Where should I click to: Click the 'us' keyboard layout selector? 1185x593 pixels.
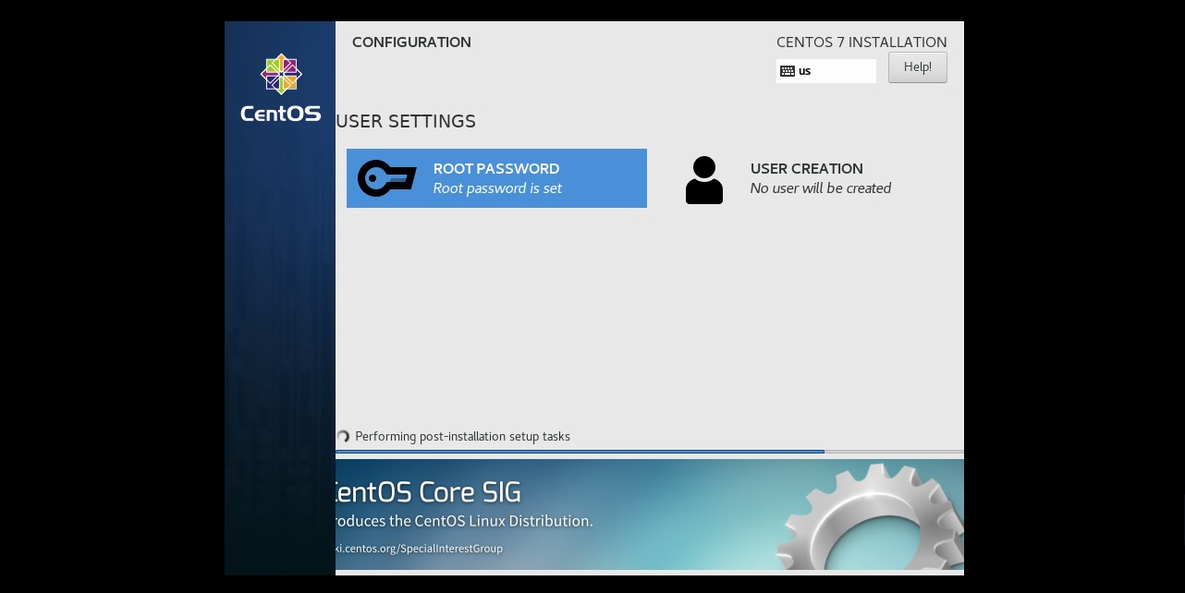coord(826,71)
